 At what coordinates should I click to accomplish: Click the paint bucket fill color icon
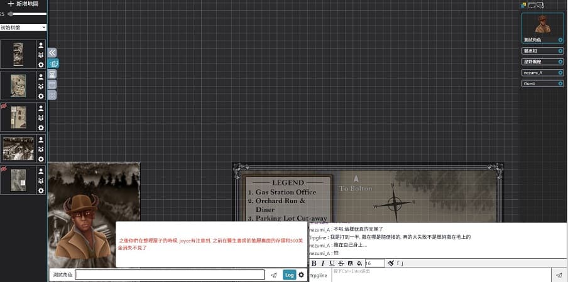(x=359, y=263)
